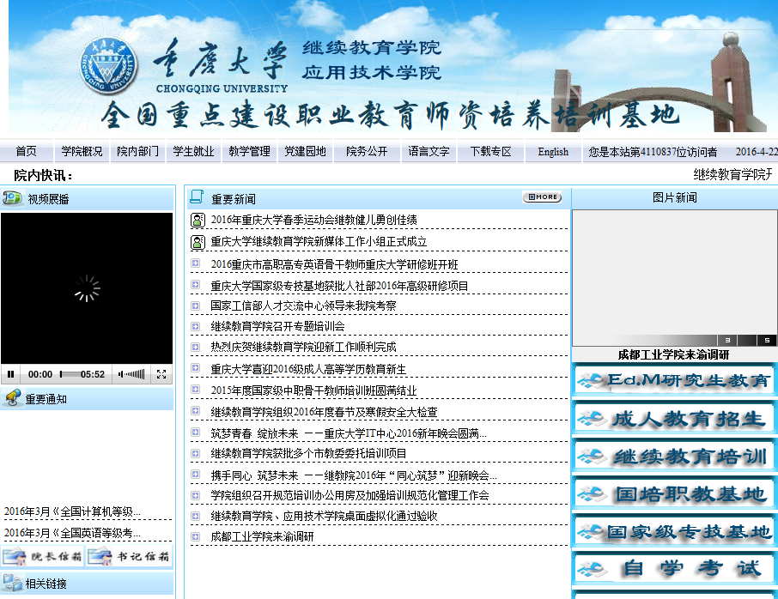
Task: Select slide 5 in picture news
Action: [767, 340]
